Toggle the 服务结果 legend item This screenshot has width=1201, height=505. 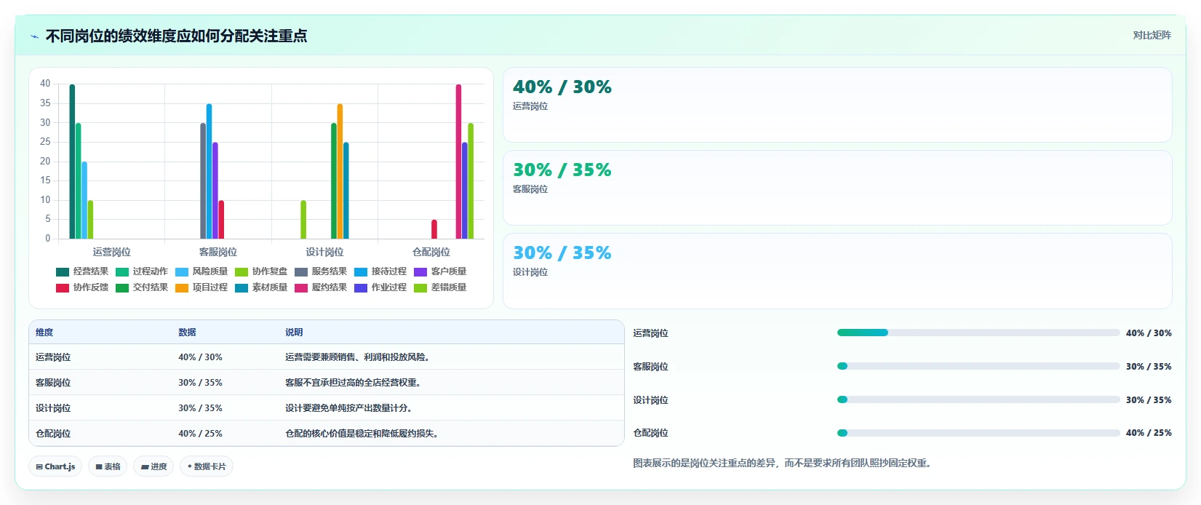click(x=321, y=271)
